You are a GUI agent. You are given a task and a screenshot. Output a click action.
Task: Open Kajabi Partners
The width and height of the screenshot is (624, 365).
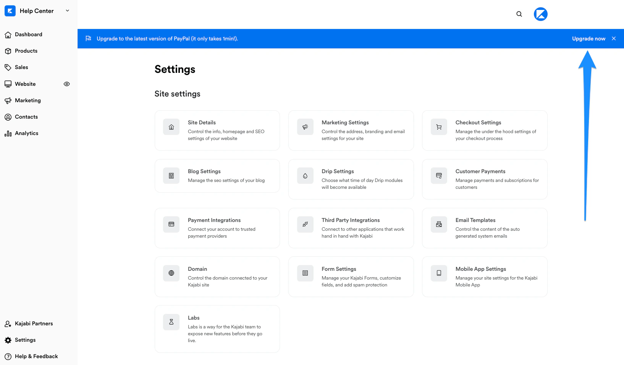tap(34, 323)
